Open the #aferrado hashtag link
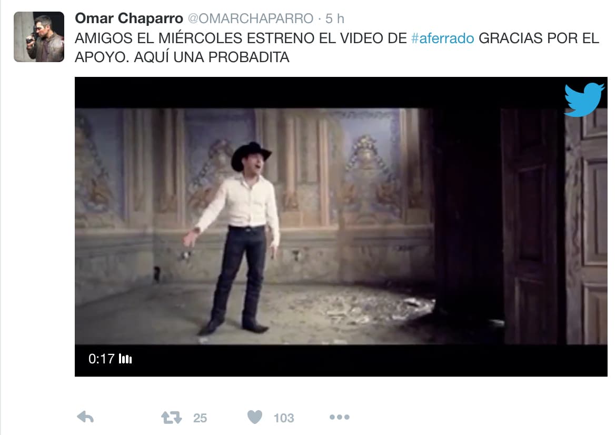The height and width of the screenshot is (435, 616). pyautogui.click(x=442, y=38)
